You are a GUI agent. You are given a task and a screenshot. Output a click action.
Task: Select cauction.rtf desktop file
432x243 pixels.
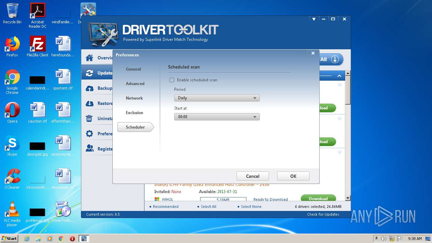(x=37, y=113)
